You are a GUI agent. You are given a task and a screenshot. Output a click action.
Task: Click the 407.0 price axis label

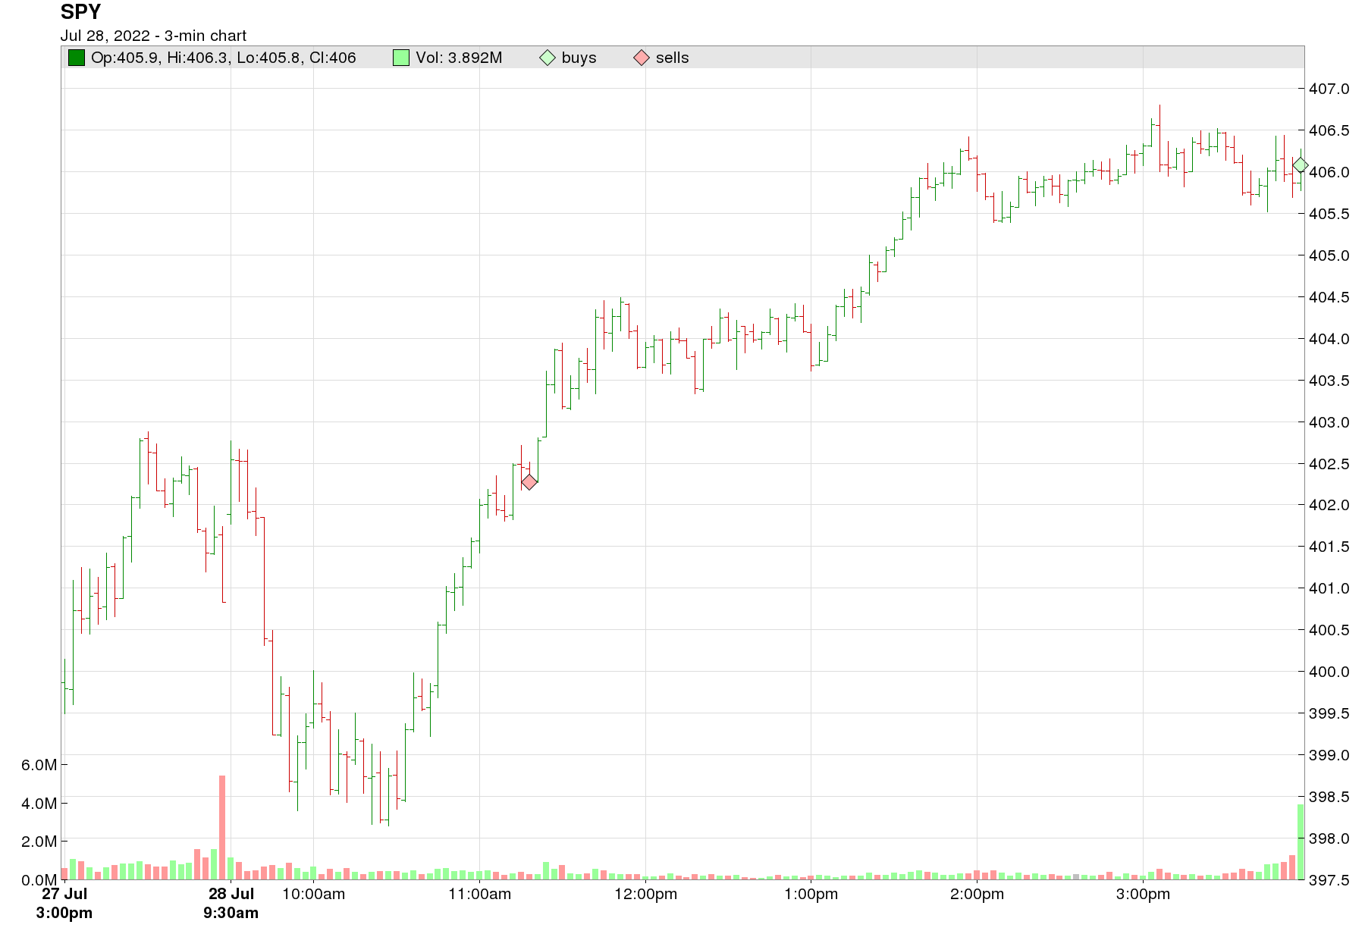pos(1329,89)
